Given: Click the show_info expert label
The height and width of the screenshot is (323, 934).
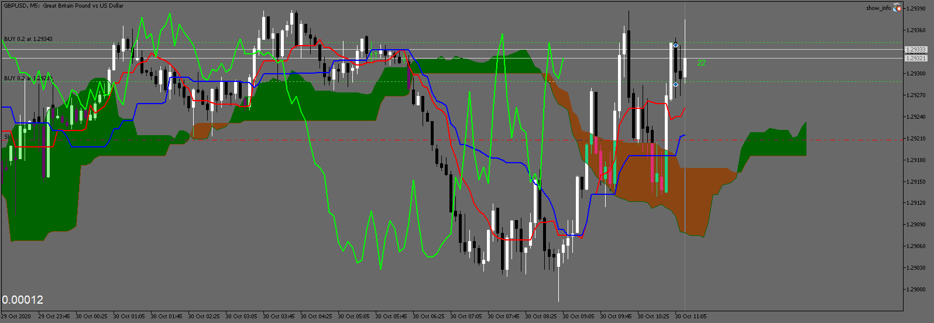Looking at the screenshot, I should coord(878,8).
